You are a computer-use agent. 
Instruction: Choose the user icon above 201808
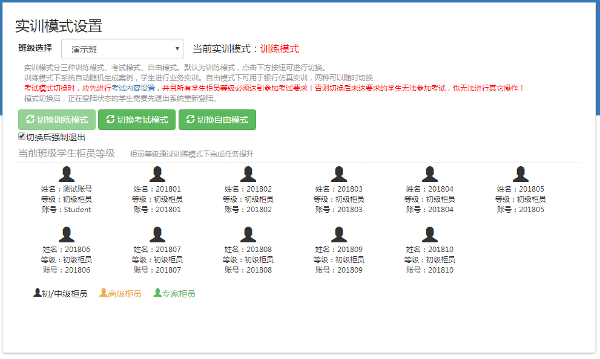248,234
